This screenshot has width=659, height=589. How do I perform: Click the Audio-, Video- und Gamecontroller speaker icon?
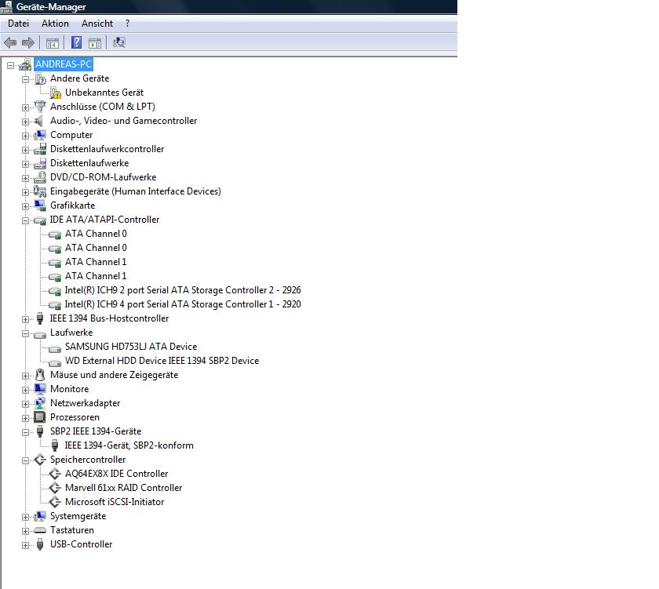pyautogui.click(x=39, y=121)
